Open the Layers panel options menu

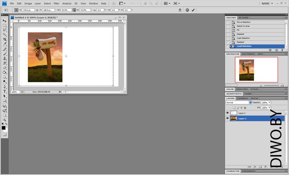click(x=286, y=98)
